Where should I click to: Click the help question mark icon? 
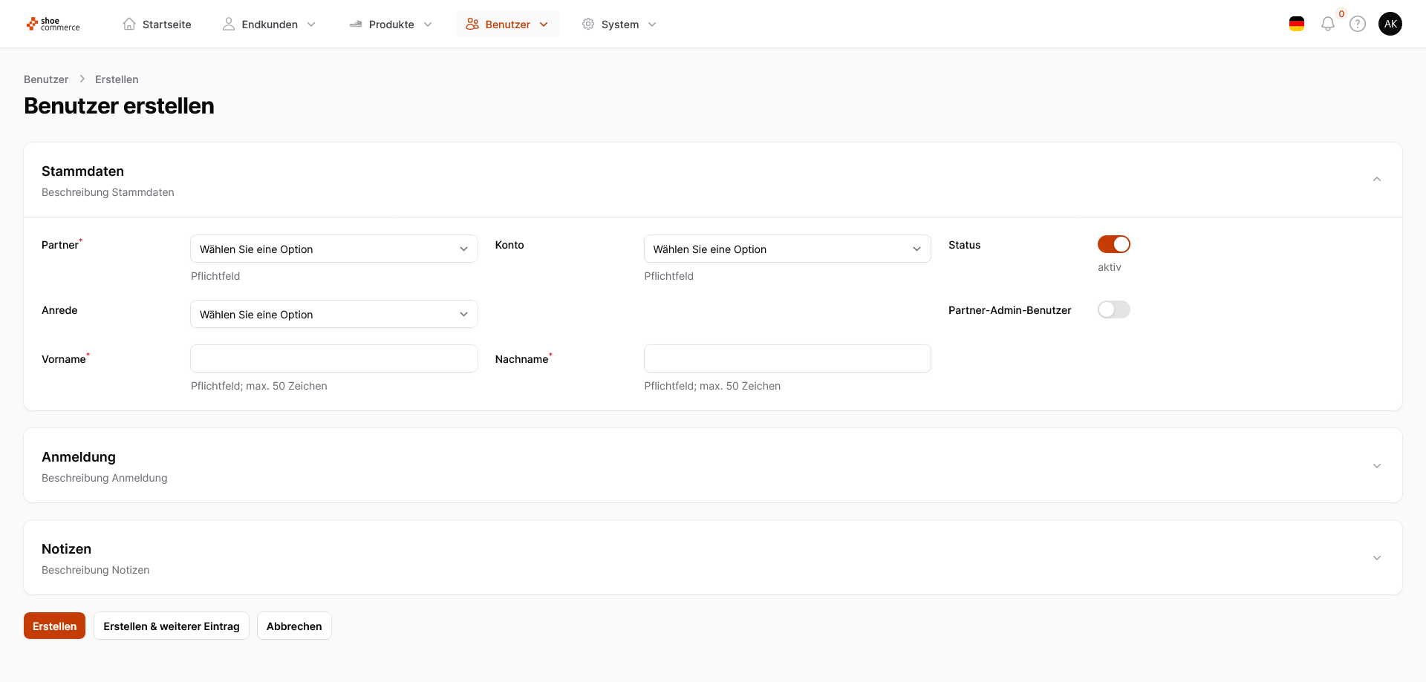pyautogui.click(x=1358, y=24)
